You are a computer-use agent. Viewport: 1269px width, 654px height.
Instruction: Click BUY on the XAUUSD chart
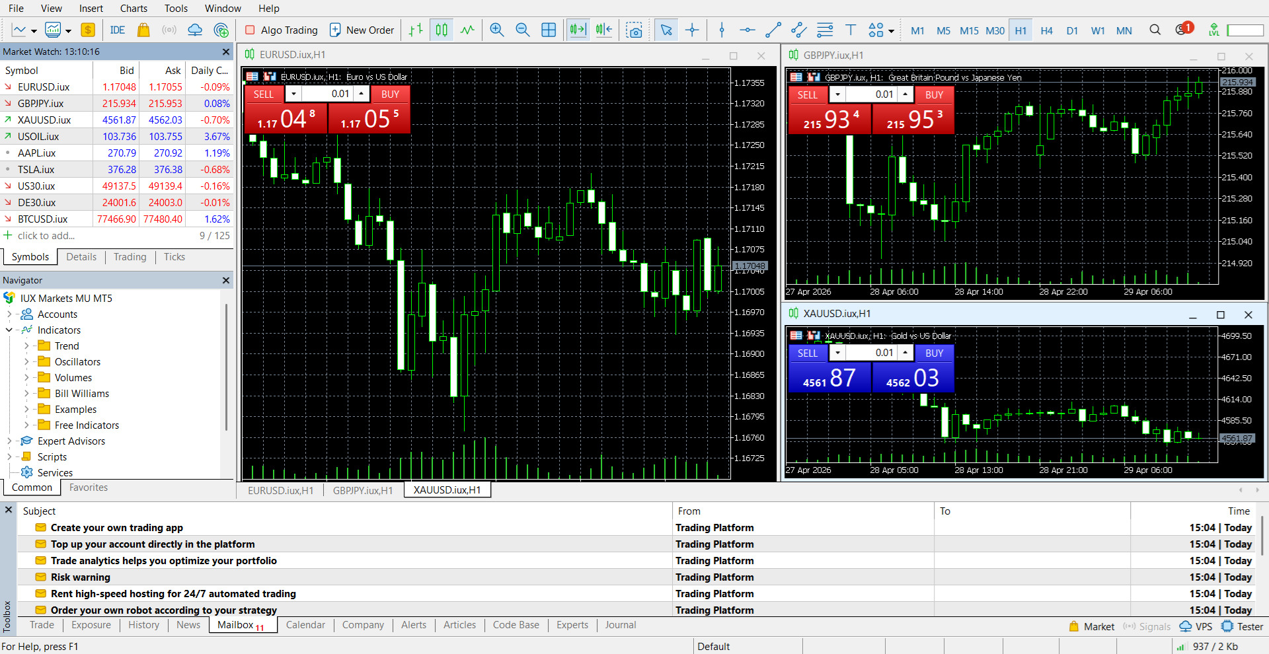pyautogui.click(x=934, y=353)
